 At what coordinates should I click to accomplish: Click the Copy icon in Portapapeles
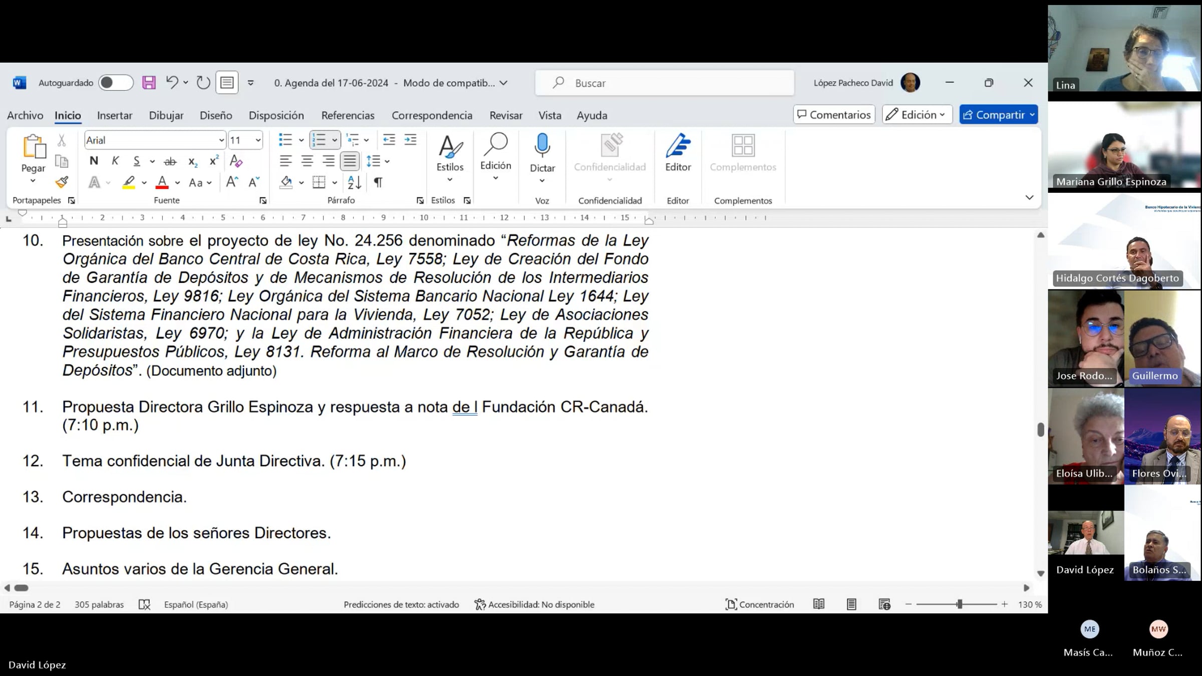point(62,161)
